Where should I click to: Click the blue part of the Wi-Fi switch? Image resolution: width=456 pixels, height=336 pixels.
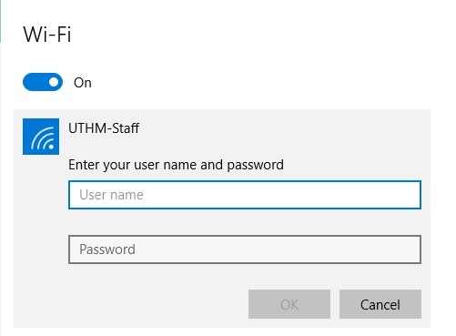click(x=35, y=82)
